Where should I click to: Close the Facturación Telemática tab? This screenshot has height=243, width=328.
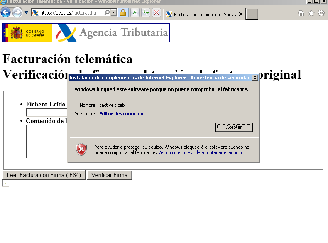pos(241,14)
